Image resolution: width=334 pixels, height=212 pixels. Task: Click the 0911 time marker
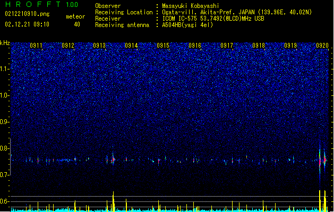pyautogui.click(x=36, y=46)
